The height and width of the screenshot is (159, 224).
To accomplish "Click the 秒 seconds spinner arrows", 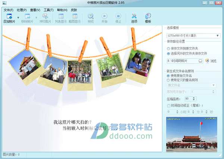I will click(206, 112).
